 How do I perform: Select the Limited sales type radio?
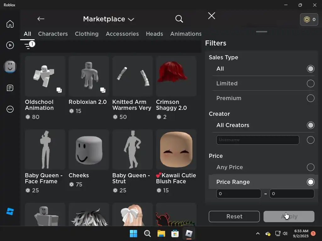point(310,83)
